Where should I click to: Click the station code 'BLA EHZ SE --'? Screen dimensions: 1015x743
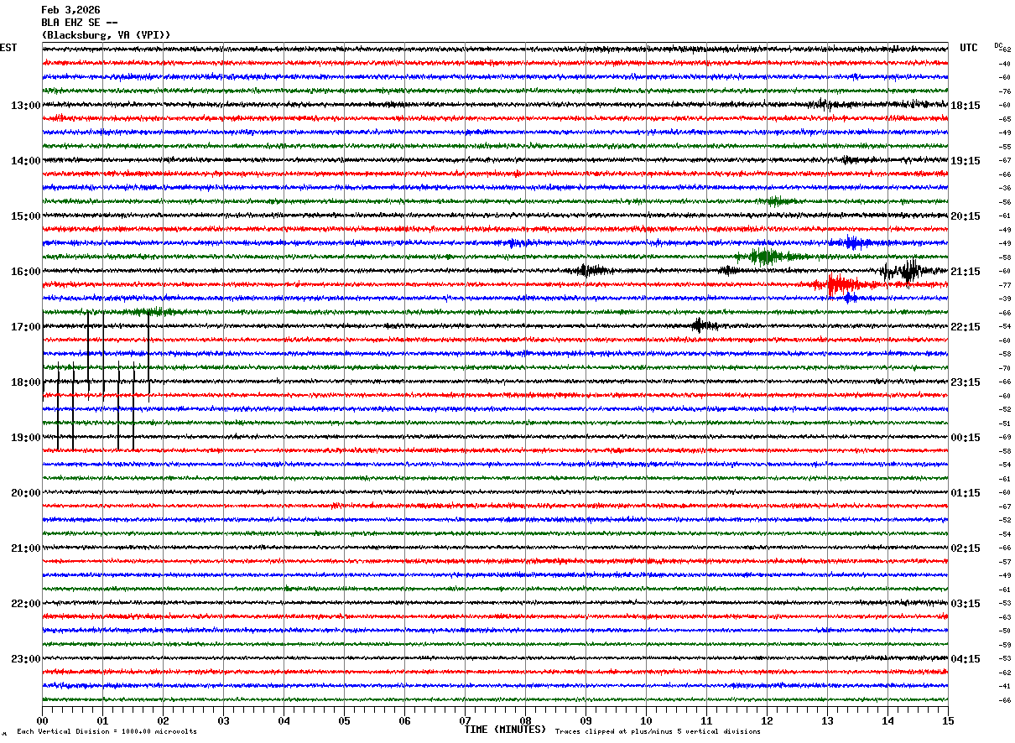(x=80, y=23)
